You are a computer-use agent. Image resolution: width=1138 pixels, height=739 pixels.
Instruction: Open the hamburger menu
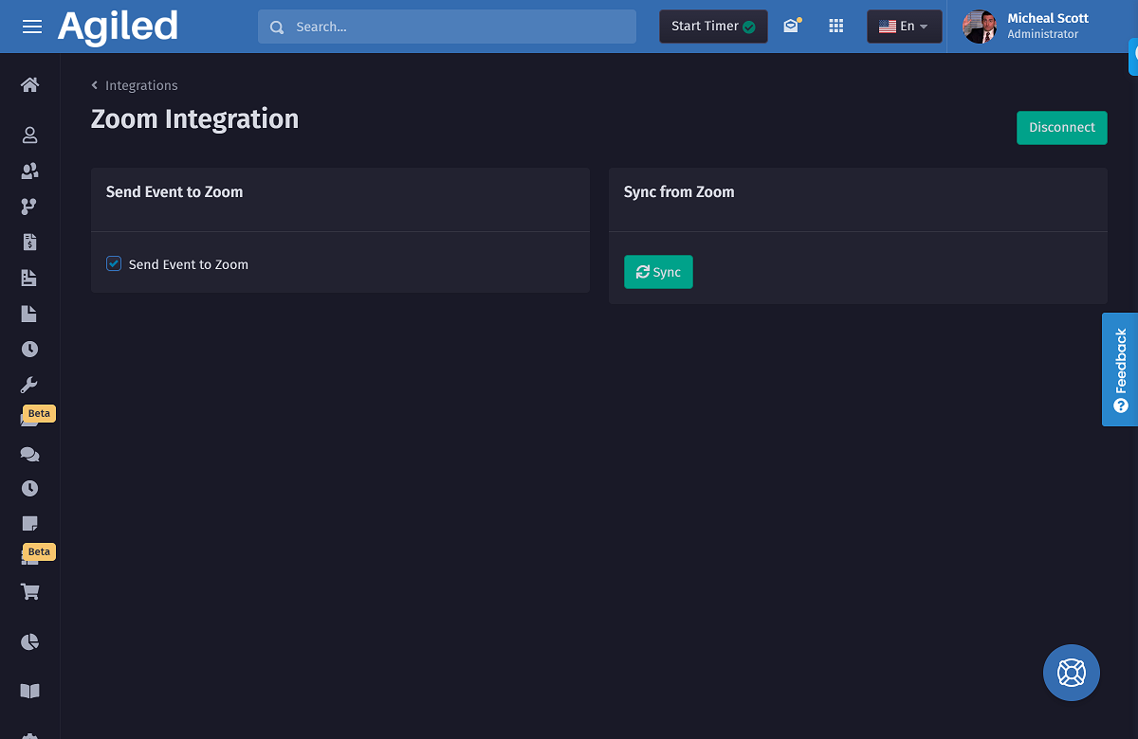pos(32,27)
